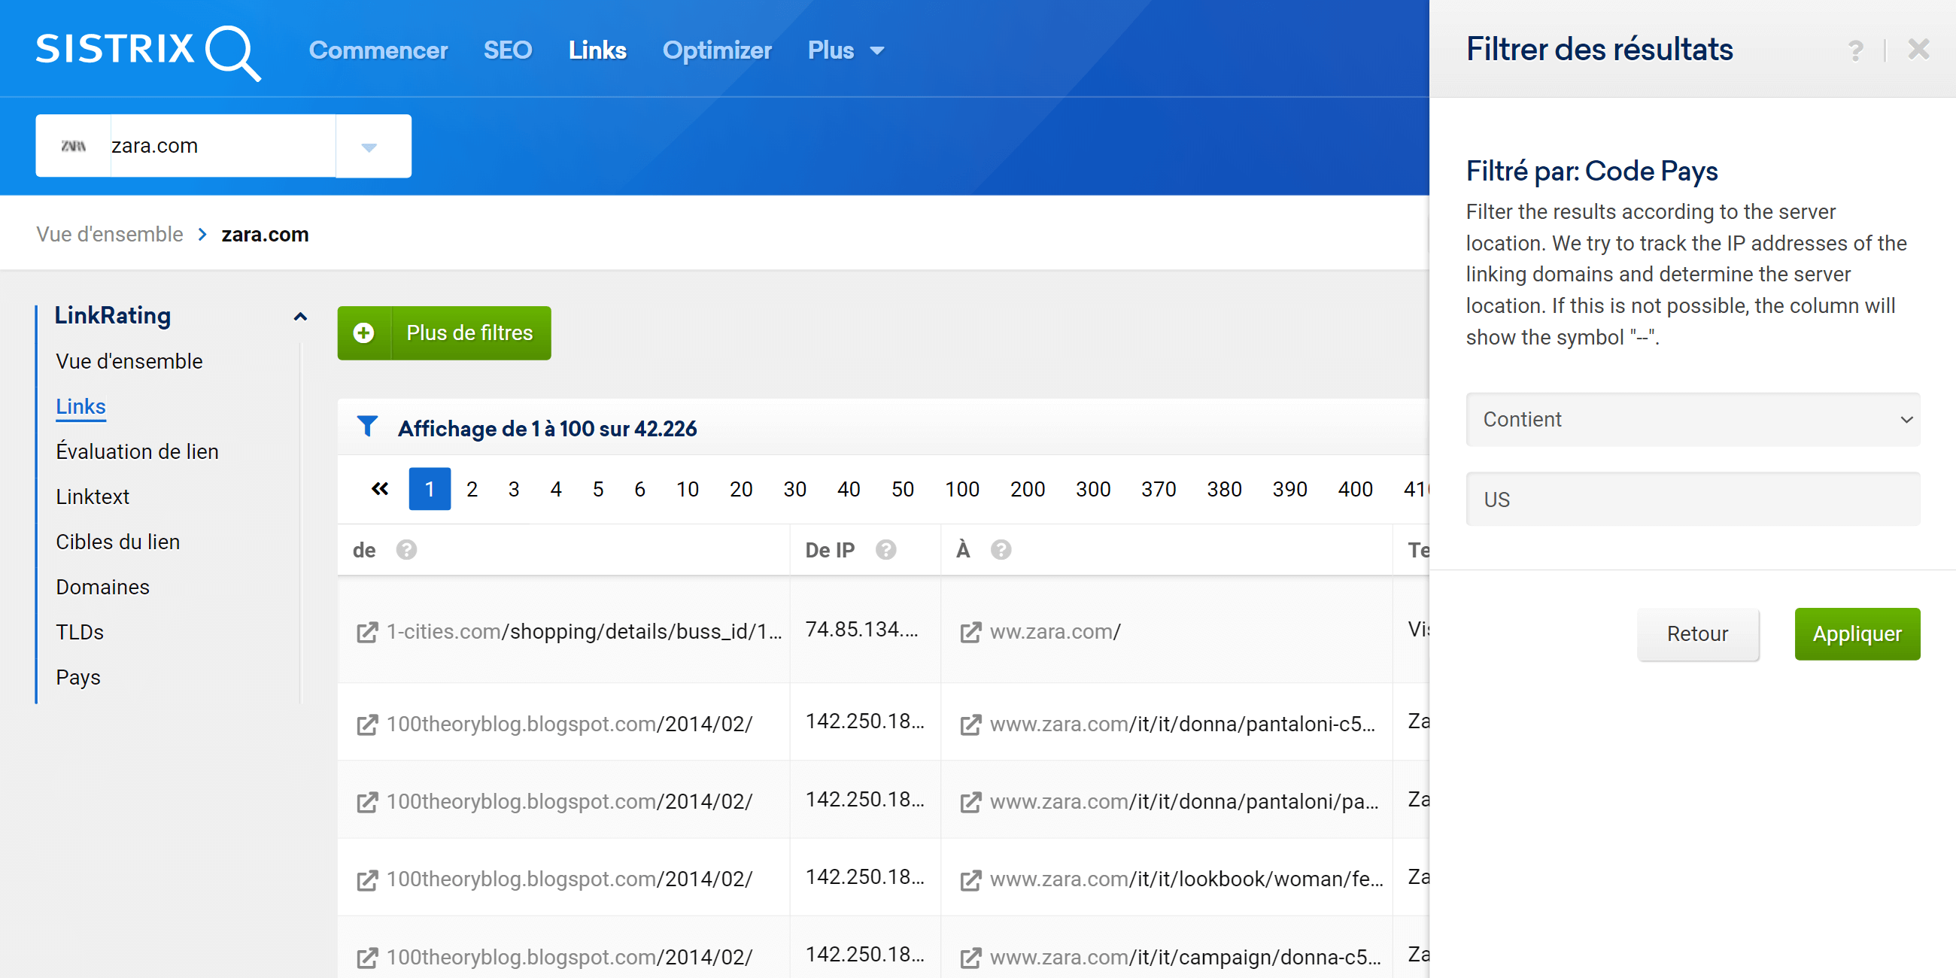Open the ww.zara.com/ target link

tap(1055, 632)
